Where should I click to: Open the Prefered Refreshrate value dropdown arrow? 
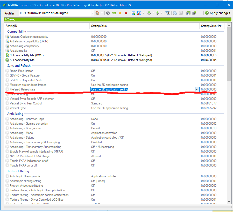point(197,89)
